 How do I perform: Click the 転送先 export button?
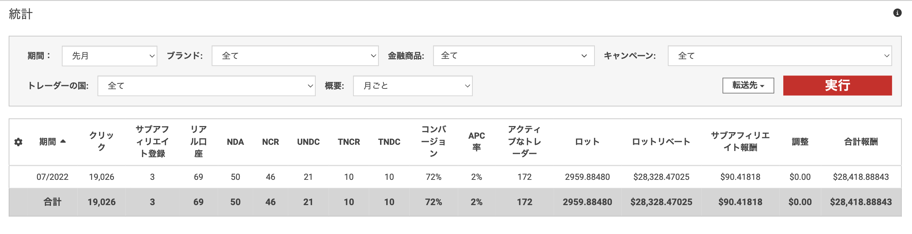[x=748, y=86]
